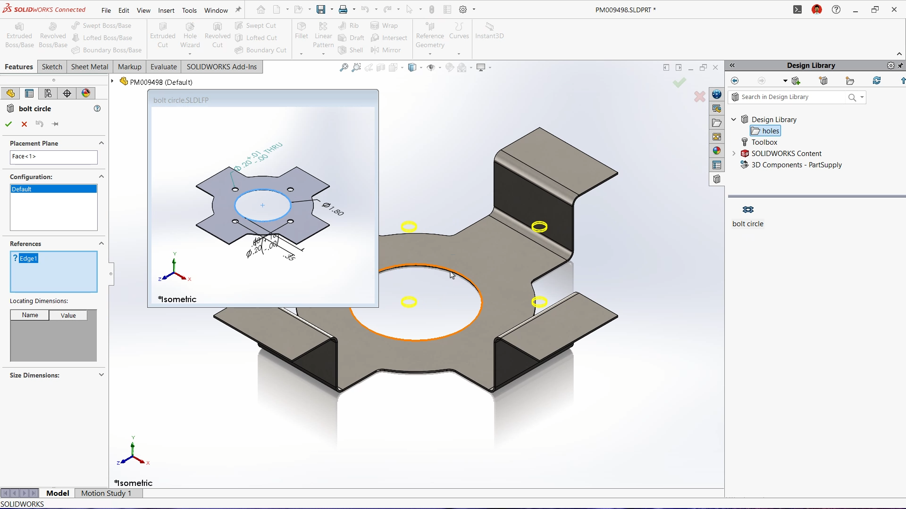Cancel bolt circle with red X

pos(24,124)
